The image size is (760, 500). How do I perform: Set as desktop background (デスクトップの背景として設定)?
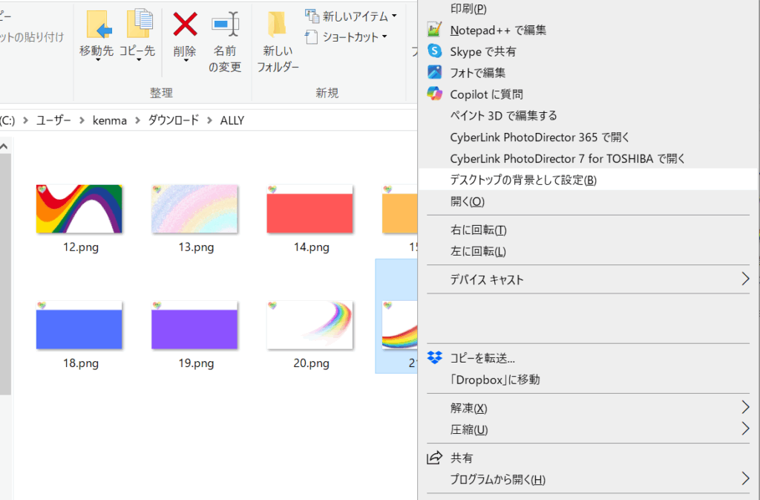pyautogui.click(x=588, y=180)
